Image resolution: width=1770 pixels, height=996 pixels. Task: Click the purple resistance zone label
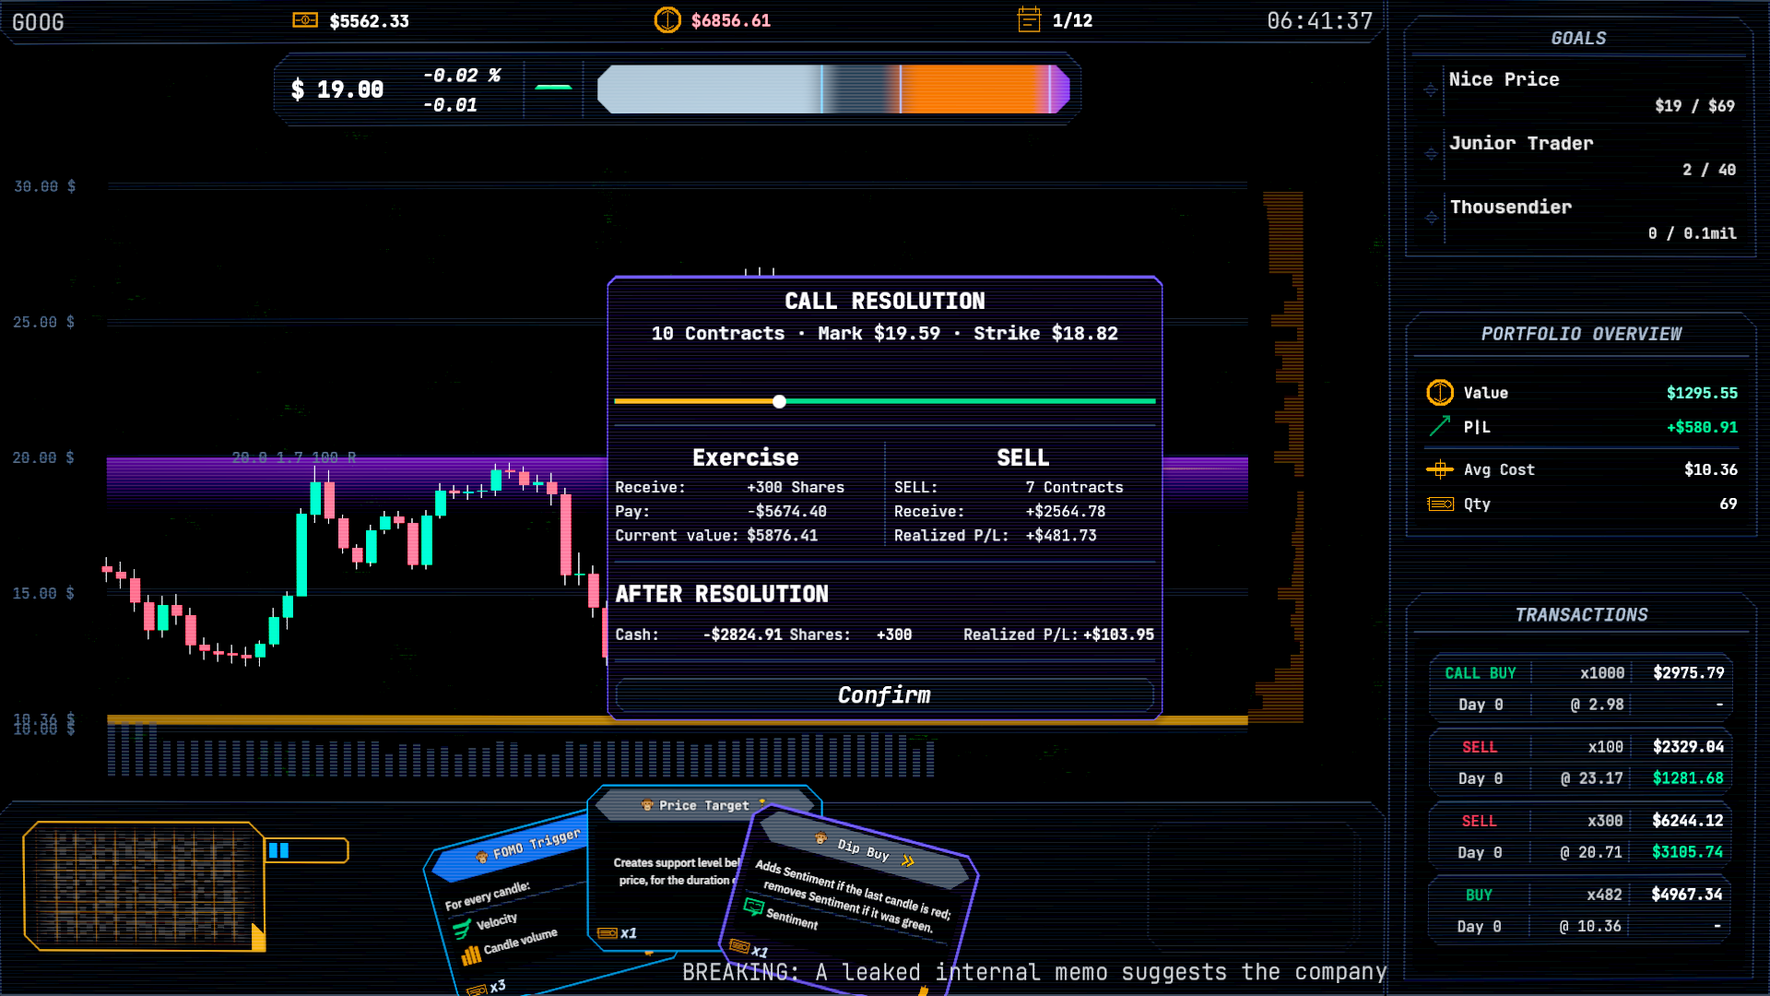294,457
